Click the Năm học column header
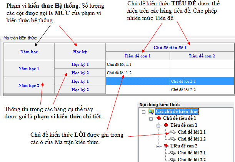The image size is (235, 162). 29,52
